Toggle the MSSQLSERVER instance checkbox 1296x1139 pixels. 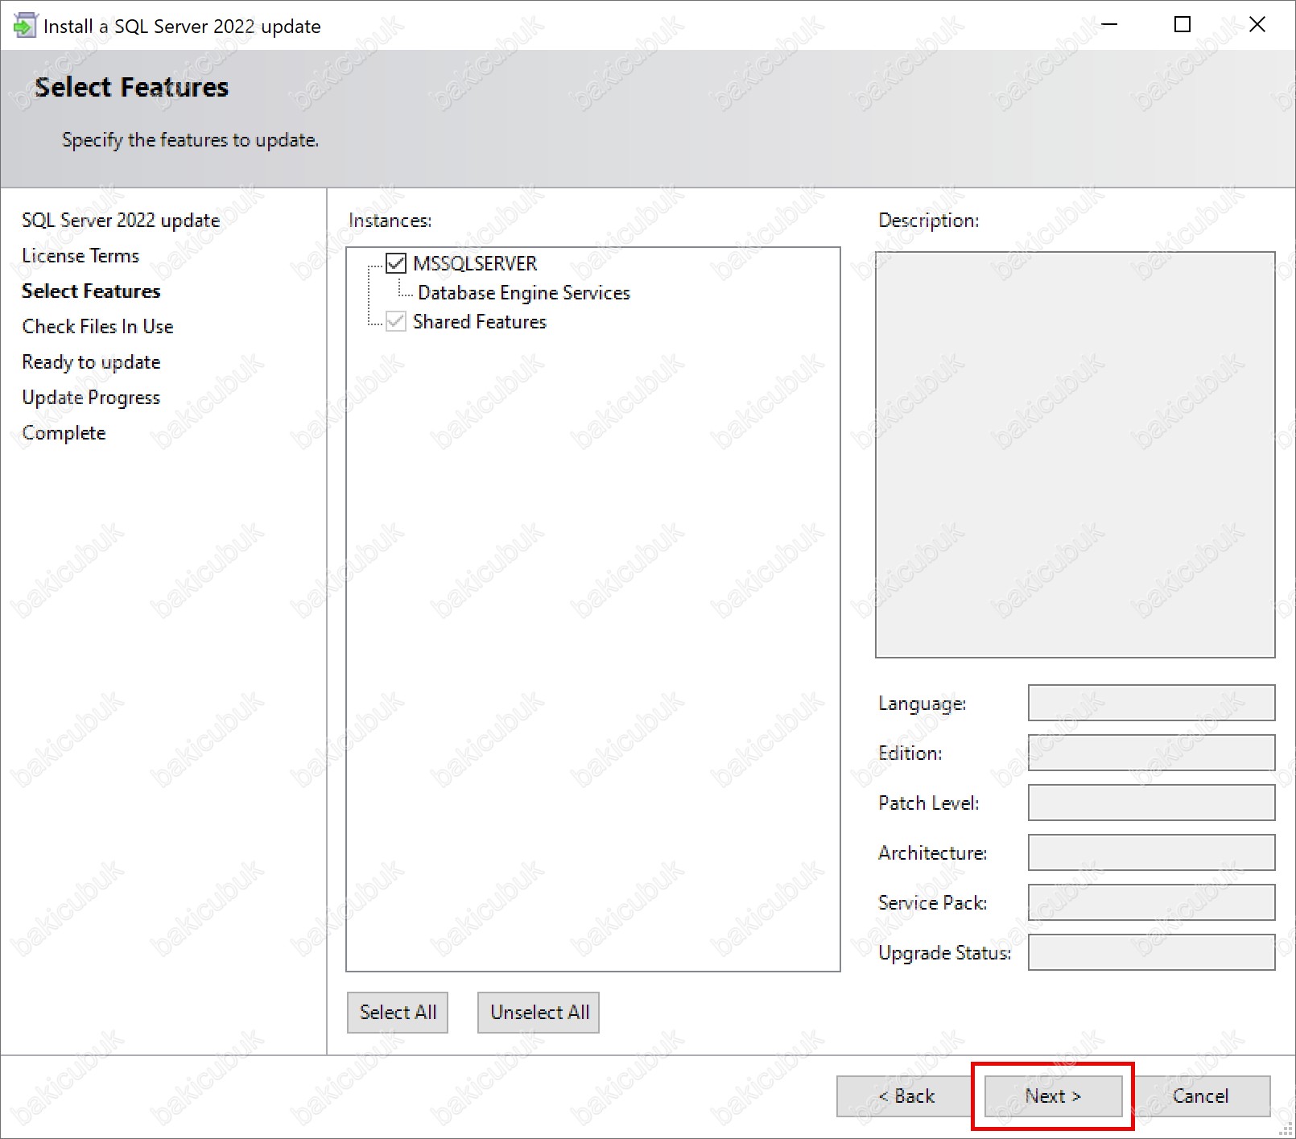396,263
